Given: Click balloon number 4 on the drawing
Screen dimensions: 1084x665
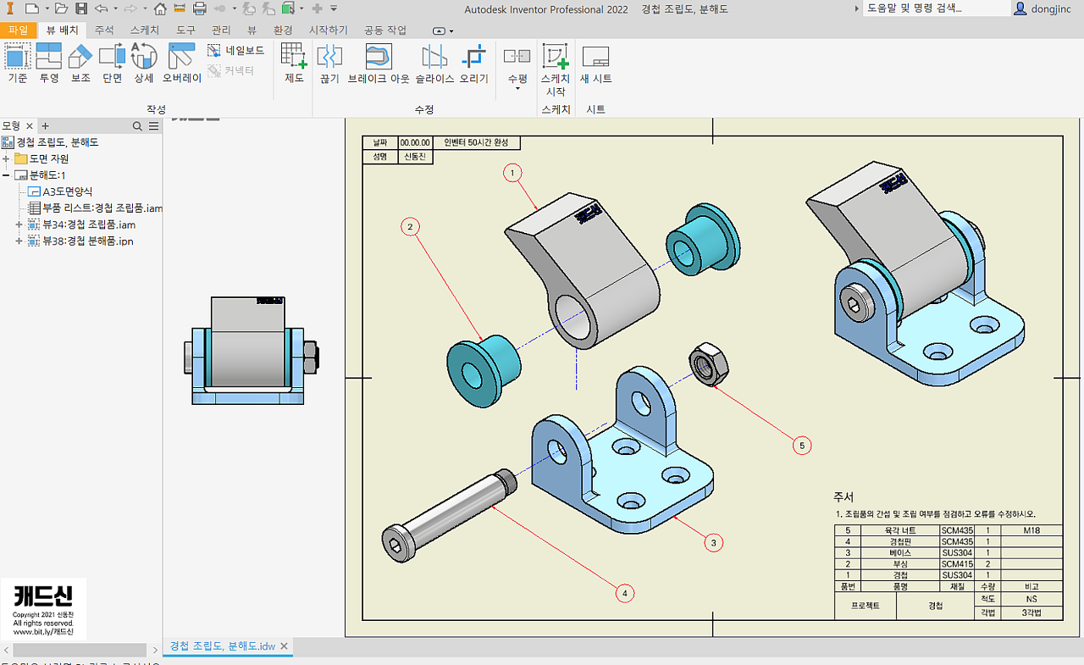Looking at the screenshot, I should point(625,594).
